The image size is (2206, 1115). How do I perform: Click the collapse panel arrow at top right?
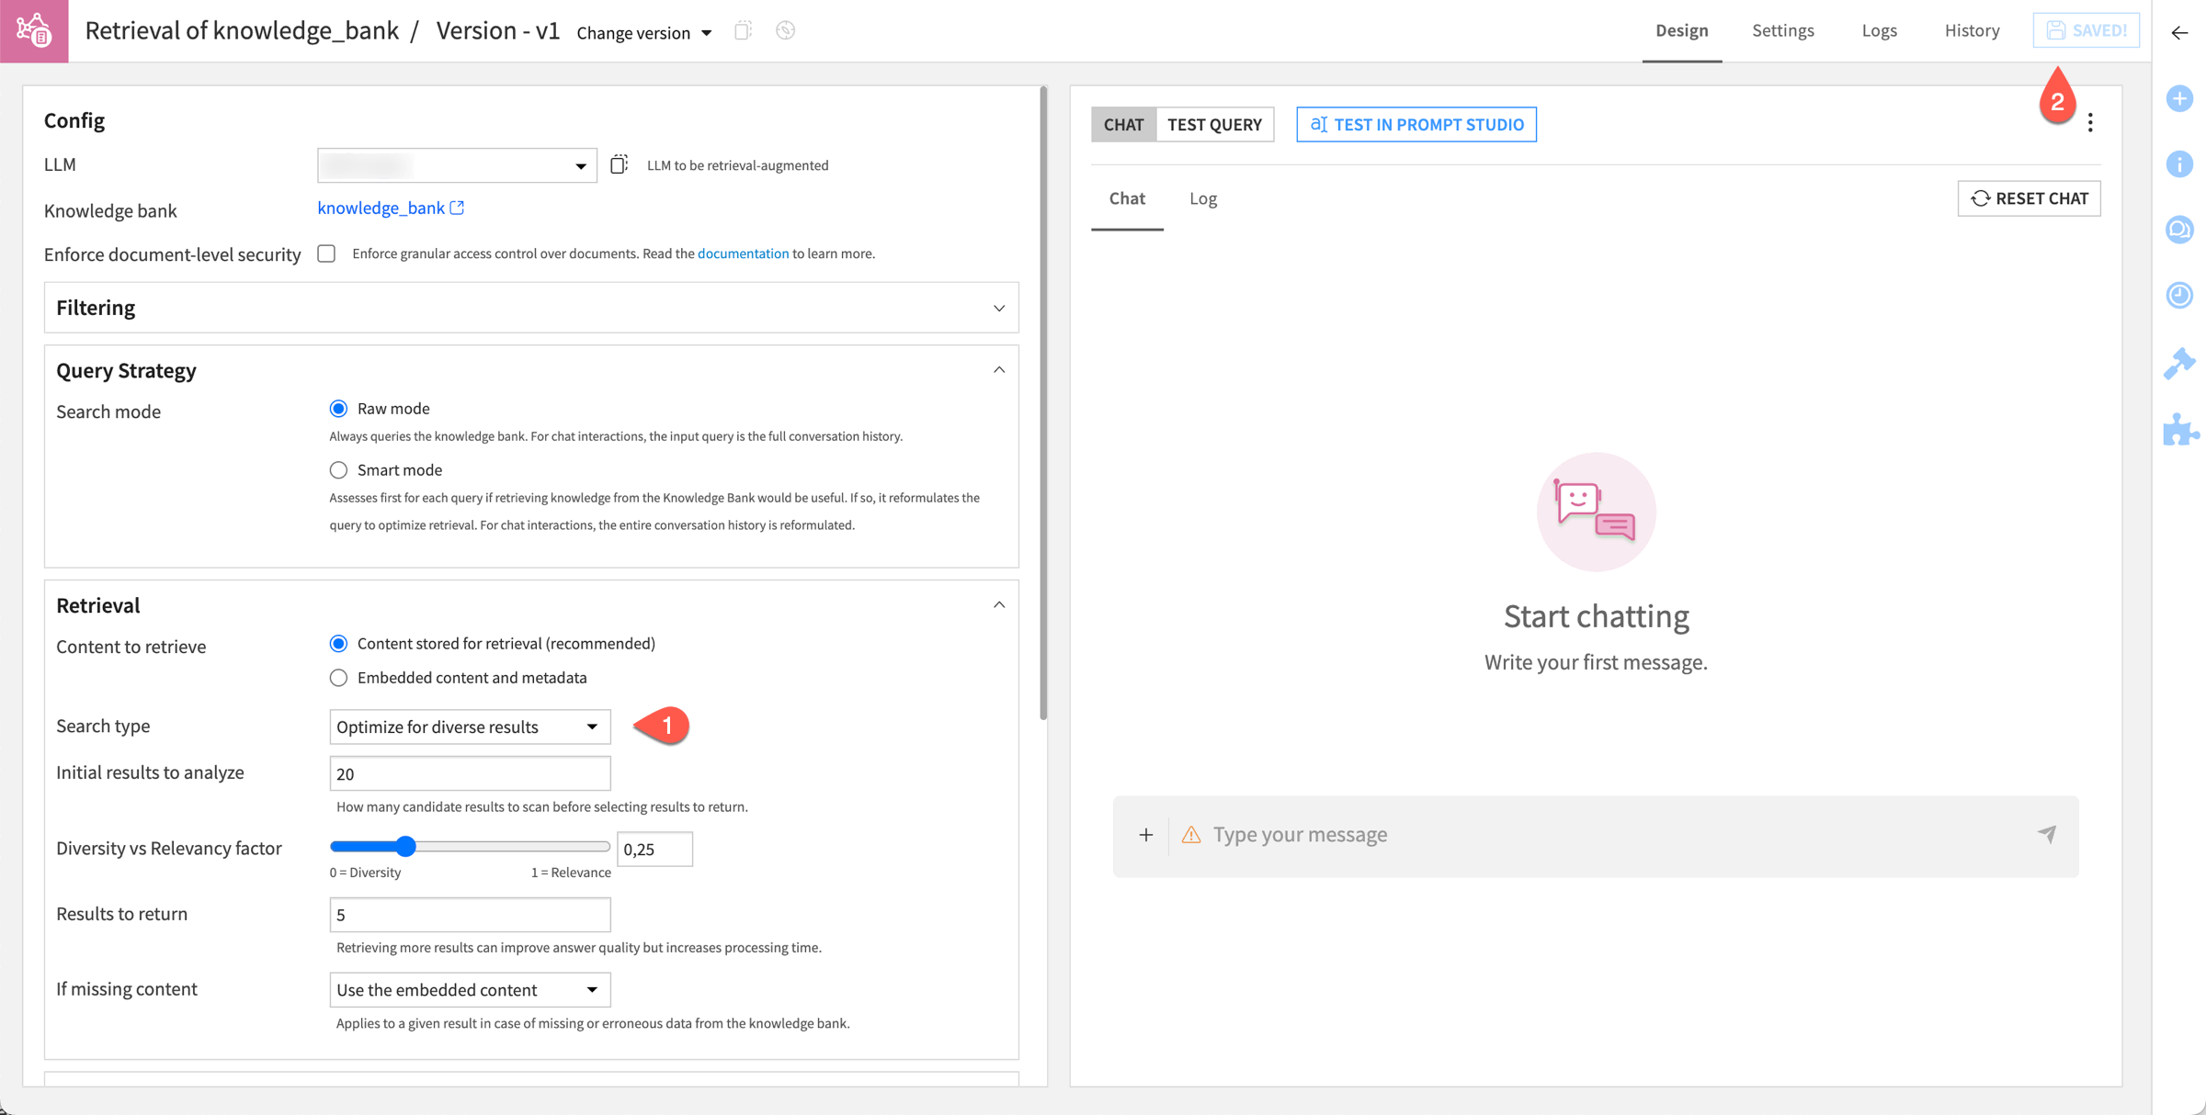pyautogui.click(x=2179, y=33)
